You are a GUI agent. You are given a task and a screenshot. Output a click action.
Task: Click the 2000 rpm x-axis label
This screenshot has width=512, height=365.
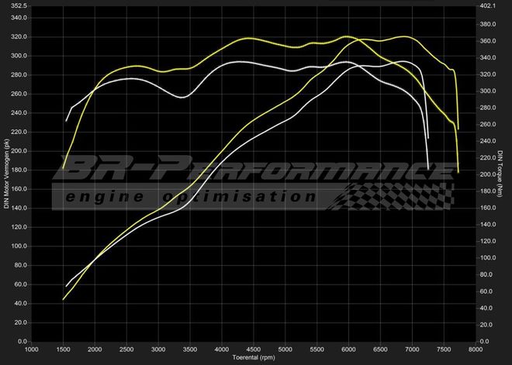coord(95,350)
